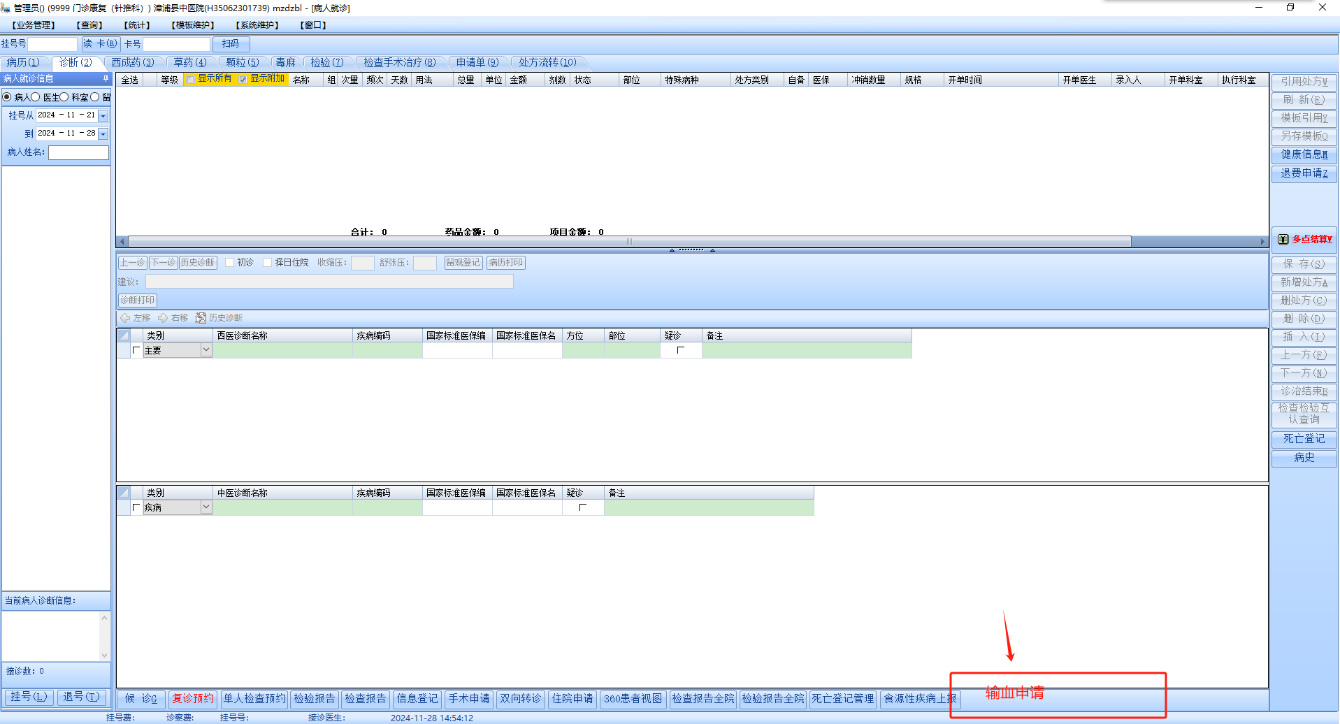Click the 中医诊断名称 cell in 疾病 row
The image size is (1340, 724).
point(282,507)
